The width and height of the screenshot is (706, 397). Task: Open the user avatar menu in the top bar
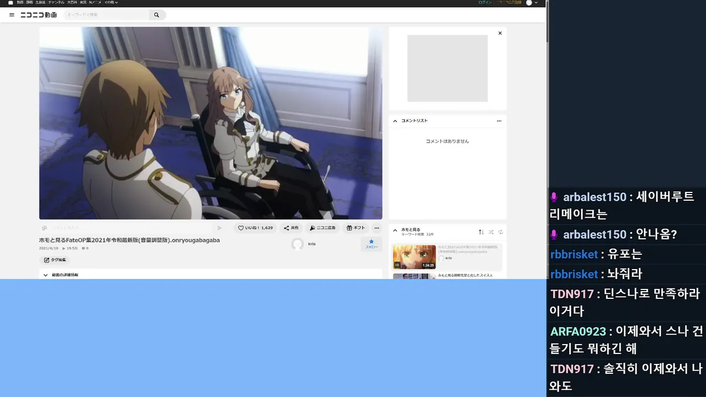point(532,3)
